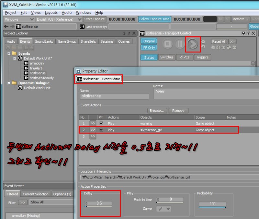Click the Remove button in Event Actions
Image resolution: width=259 pixels, height=219 pixels.
178,111
